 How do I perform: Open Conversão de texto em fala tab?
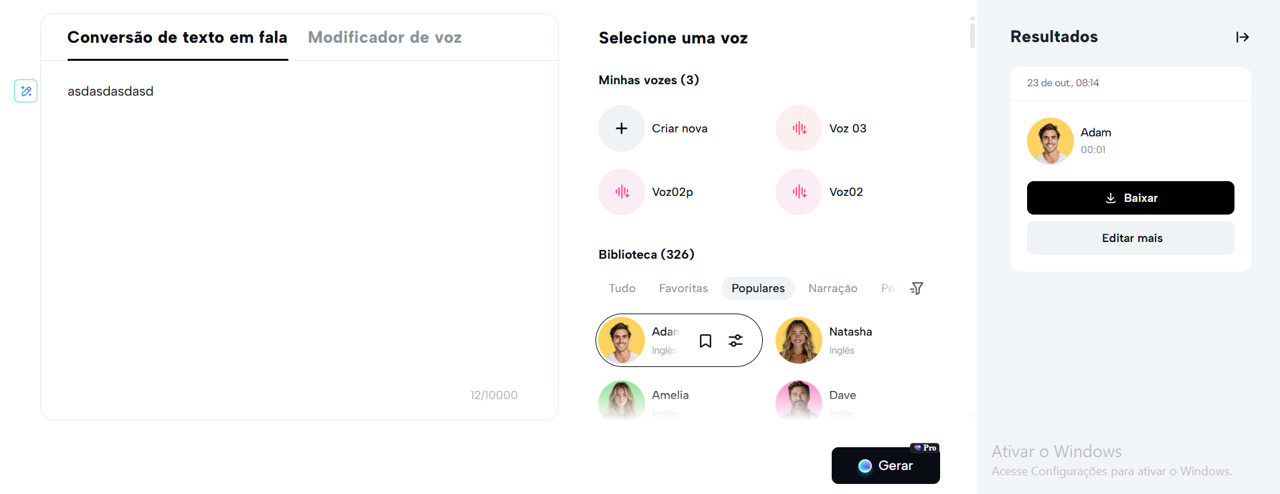pyautogui.click(x=177, y=37)
